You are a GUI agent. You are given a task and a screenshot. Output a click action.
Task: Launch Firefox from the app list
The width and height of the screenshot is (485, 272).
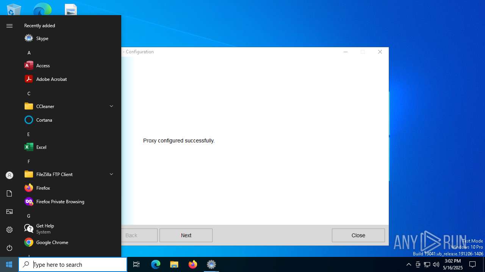tap(70, 188)
